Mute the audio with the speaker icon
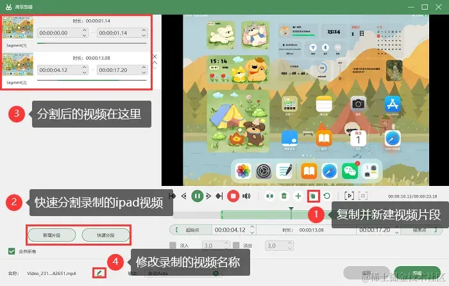Viewport: 449px width, 286px height. (x=246, y=196)
